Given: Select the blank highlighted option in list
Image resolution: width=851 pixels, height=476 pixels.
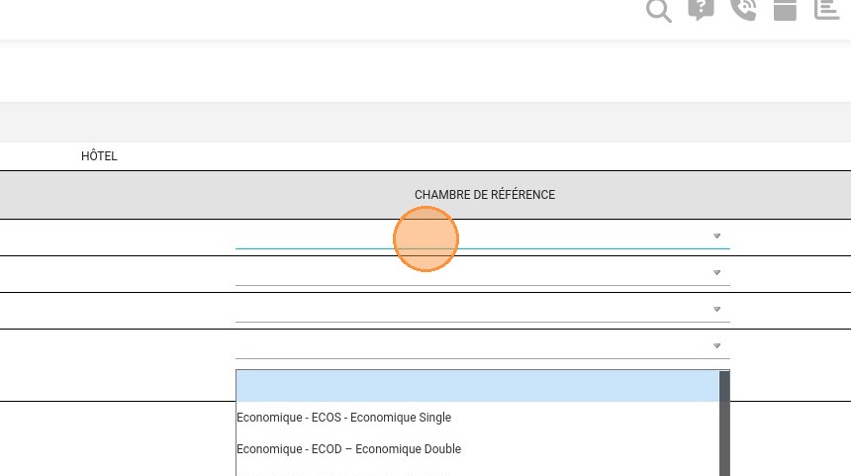Looking at the screenshot, I should 478,387.
